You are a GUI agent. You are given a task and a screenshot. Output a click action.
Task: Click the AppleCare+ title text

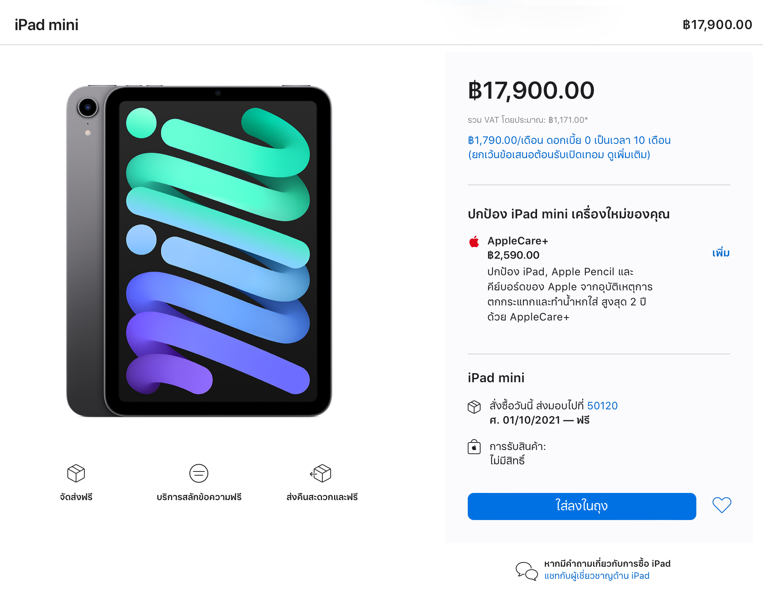[x=517, y=241]
